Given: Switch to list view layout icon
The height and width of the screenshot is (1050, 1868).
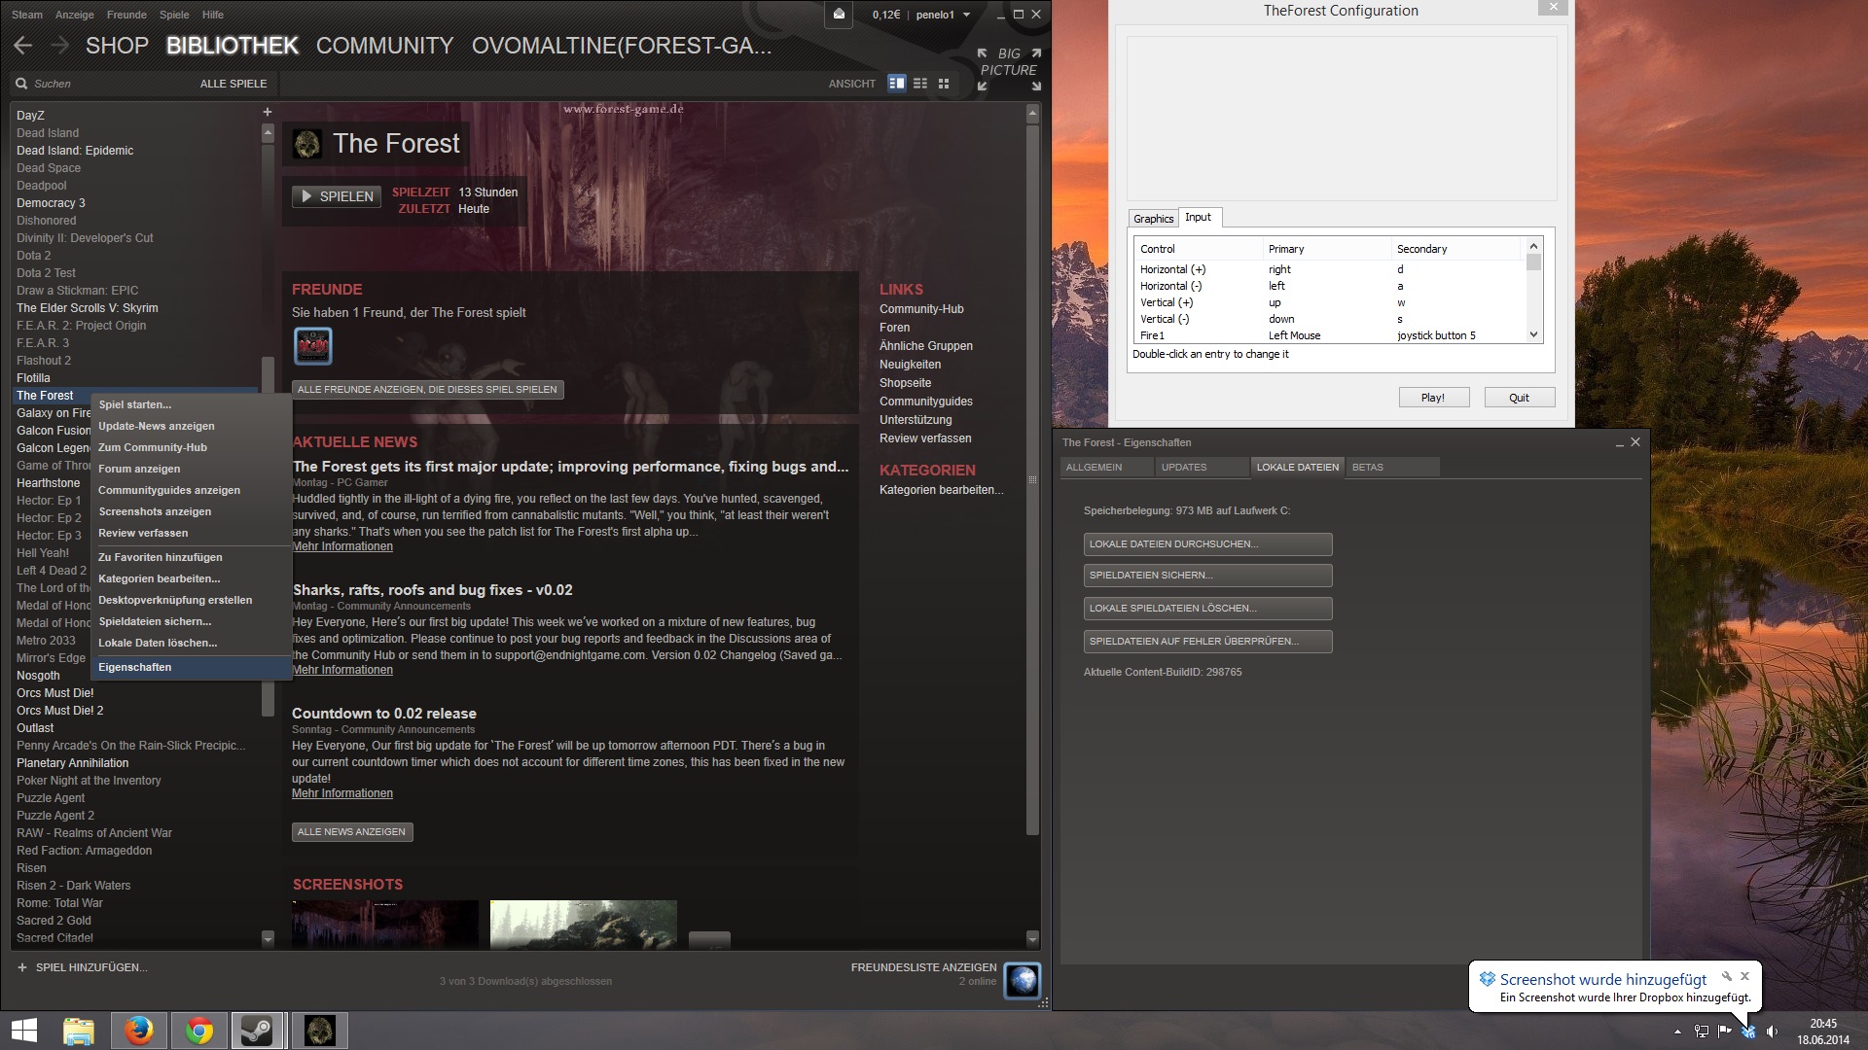Looking at the screenshot, I should tap(920, 84).
